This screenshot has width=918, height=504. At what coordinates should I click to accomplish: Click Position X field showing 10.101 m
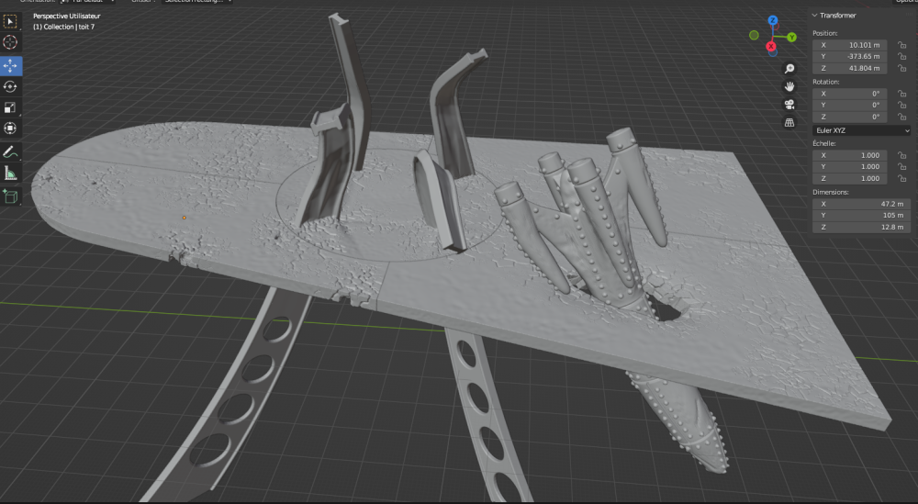pos(849,45)
